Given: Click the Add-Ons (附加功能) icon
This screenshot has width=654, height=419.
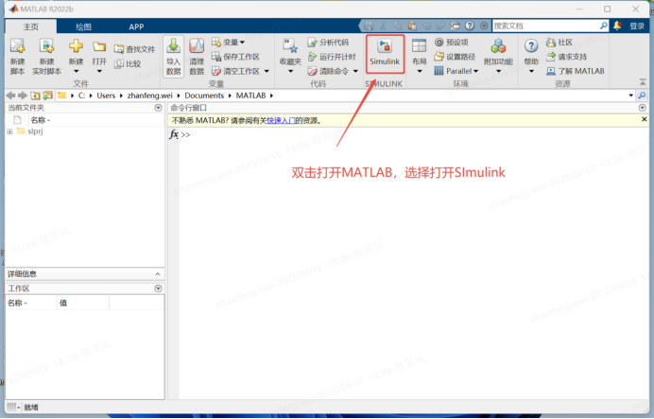Looking at the screenshot, I should [x=498, y=46].
